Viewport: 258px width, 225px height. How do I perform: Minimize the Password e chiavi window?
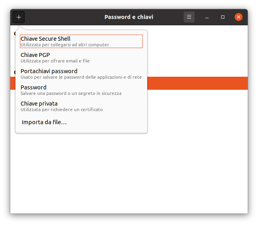pos(207,17)
